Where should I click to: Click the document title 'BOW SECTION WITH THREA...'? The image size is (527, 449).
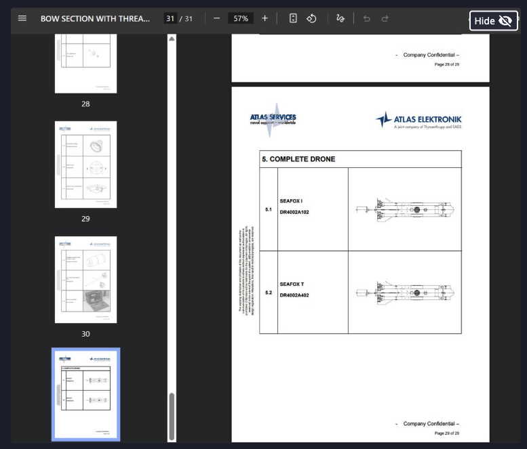pyautogui.click(x=95, y=19)
